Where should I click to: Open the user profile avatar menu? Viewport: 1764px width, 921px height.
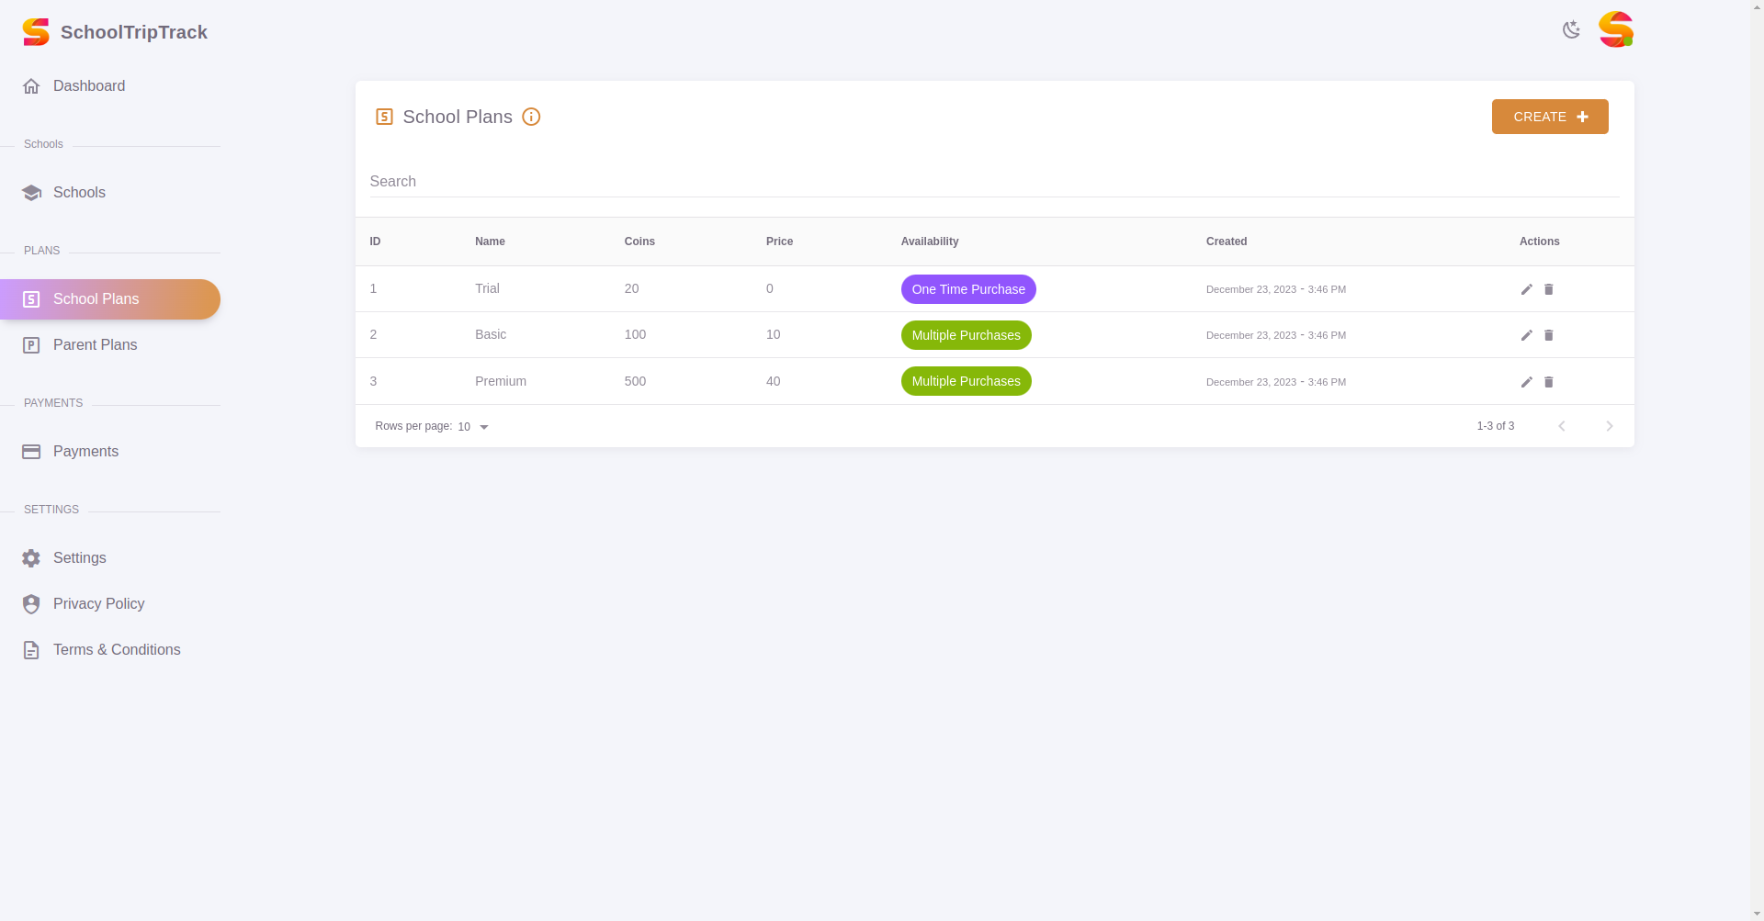[1615, 29]
